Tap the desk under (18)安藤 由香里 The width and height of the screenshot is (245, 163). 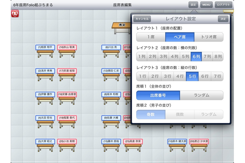click(67, 101)
